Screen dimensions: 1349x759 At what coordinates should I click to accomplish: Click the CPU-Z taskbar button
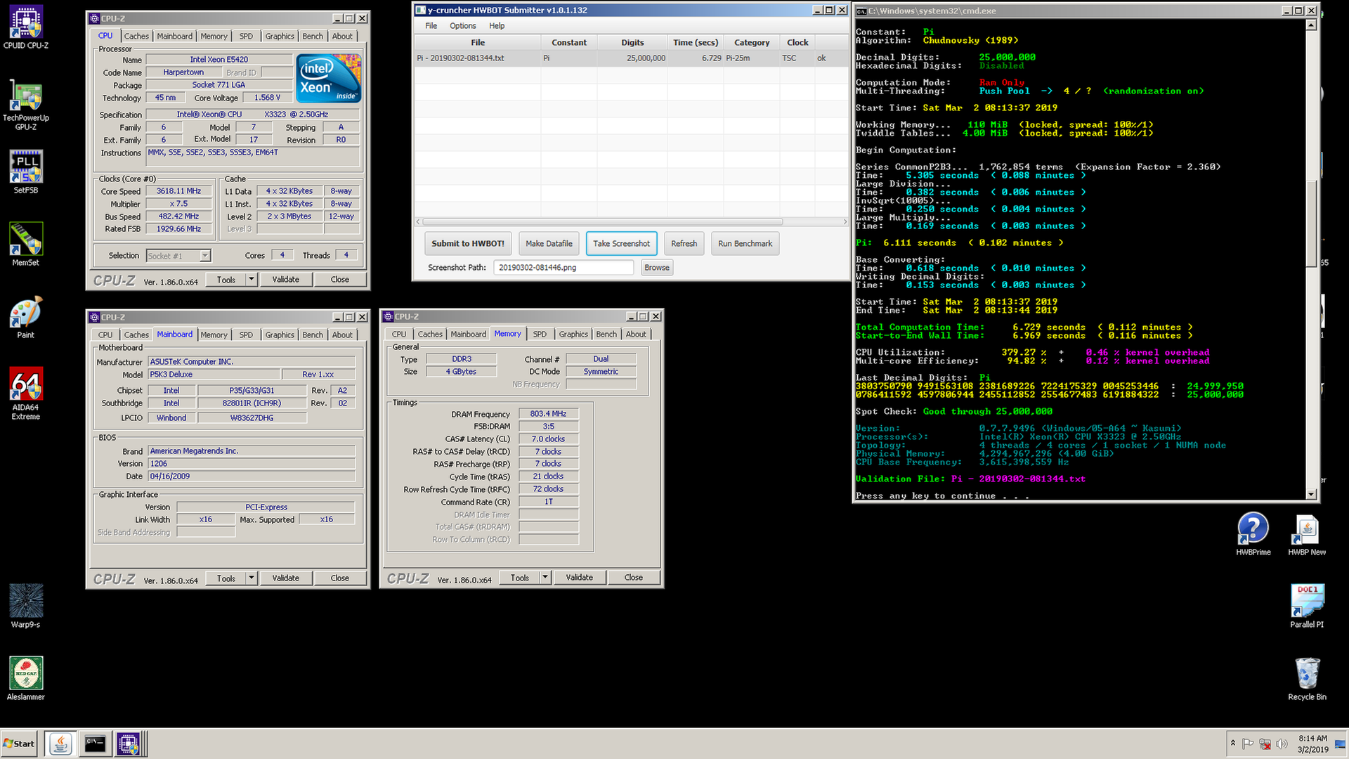(129, 744)
